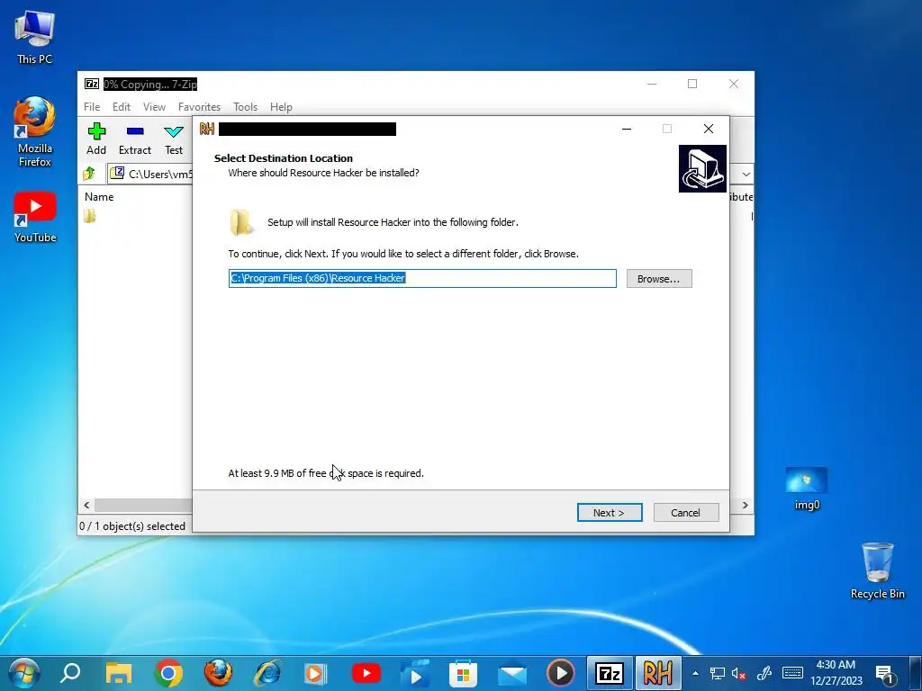Screen dimensions: 922x691
Task: Select the YouTube desktop shortcut
Action: (x=35, y=217)
